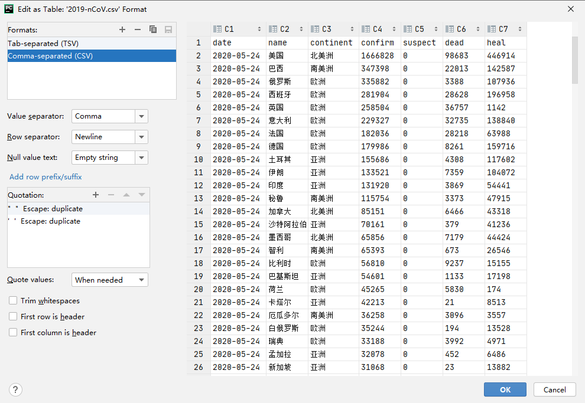Select the single-quote Escape: duplicate row
Screen dimensions: 585x403
coord(79,221)
